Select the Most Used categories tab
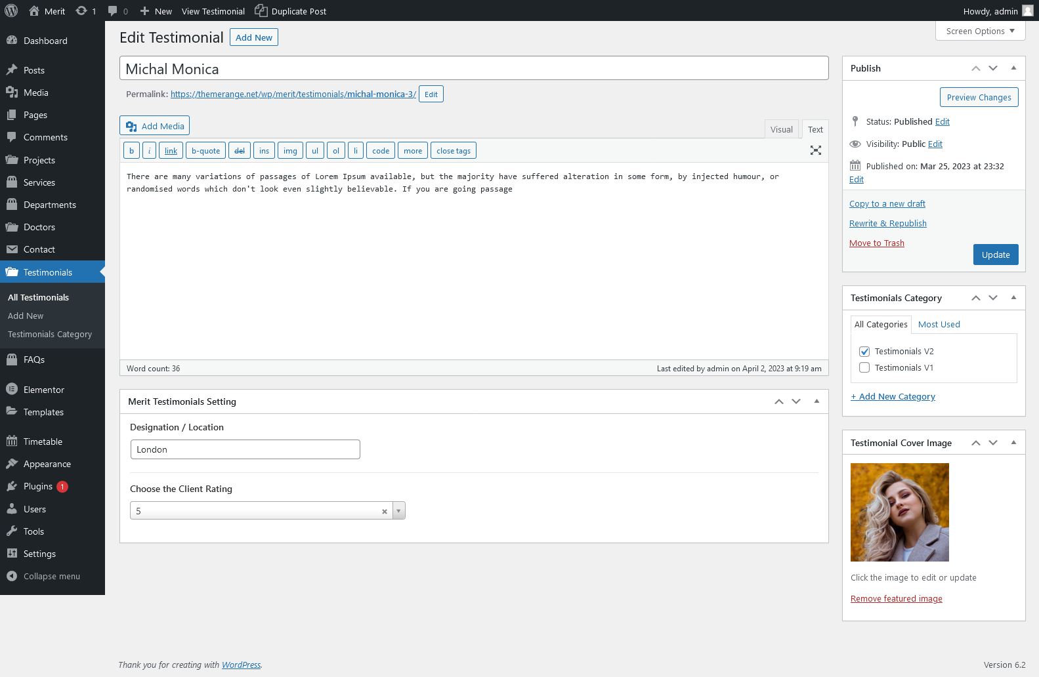 (x=939, y=324)
